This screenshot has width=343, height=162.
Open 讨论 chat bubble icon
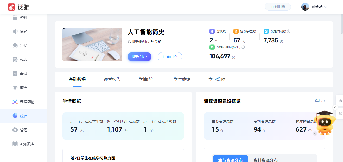(x=15, y=46)
